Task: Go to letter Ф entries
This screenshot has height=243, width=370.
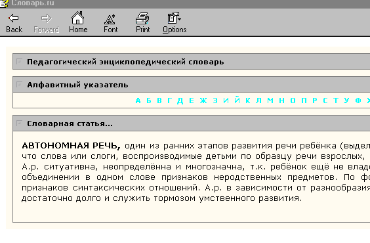Action: pos(358,100)
